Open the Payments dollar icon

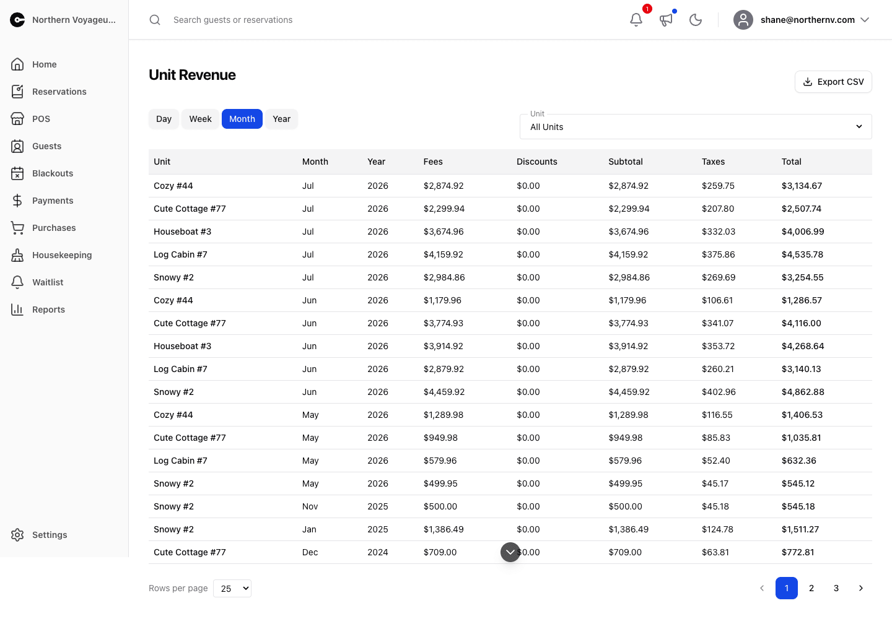[17, 201]
